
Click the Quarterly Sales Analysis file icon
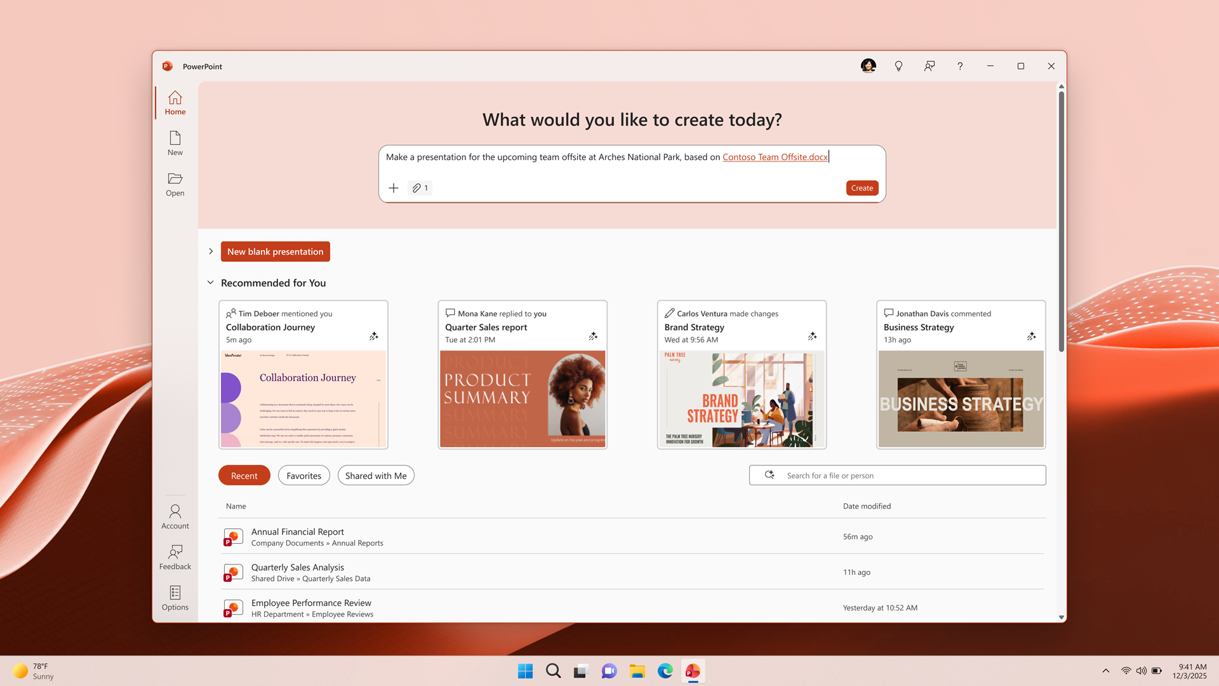click(x=233, y=573)
